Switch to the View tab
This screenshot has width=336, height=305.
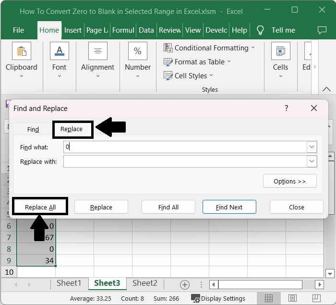(193, 30)
